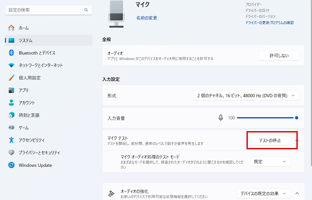Click the network Wi-Fi icon in sidebar
Viewport: 312px width, 200px height.
click(11, 65)
